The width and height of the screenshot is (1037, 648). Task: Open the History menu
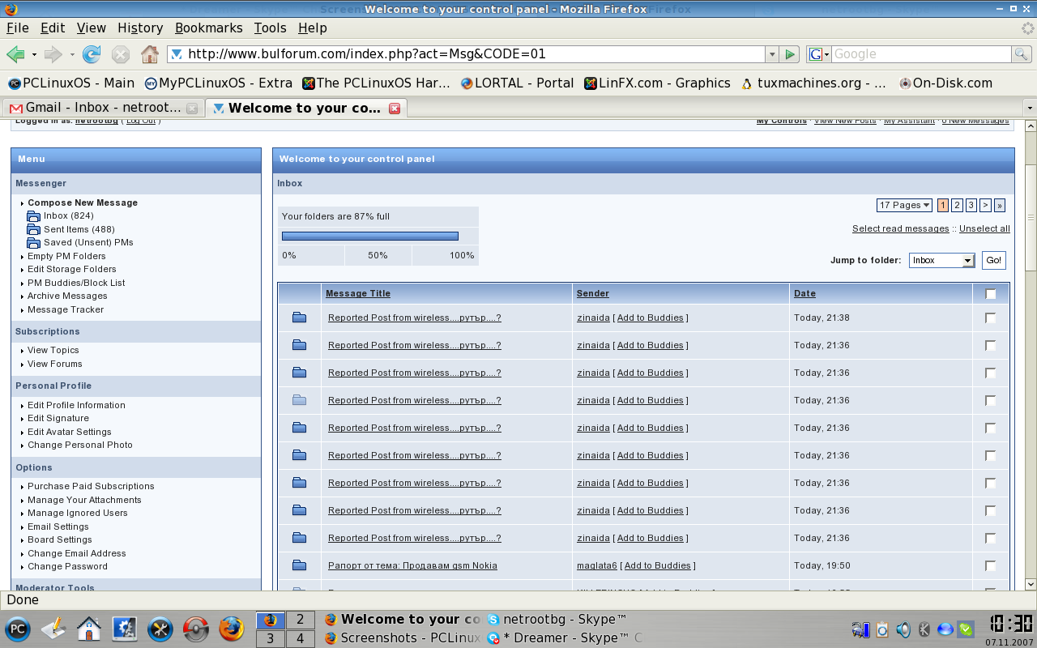[x=140, y=28]
